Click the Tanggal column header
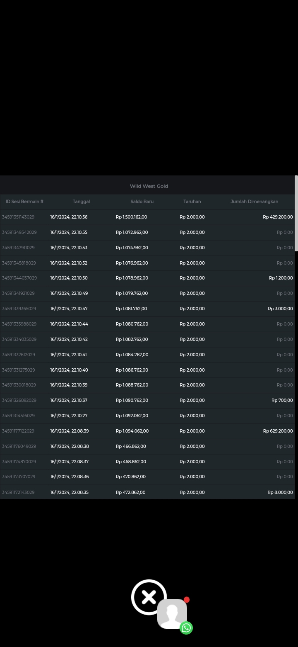This screenshot has width=298, height=647. pyautogui.click(x=81, y=202)
